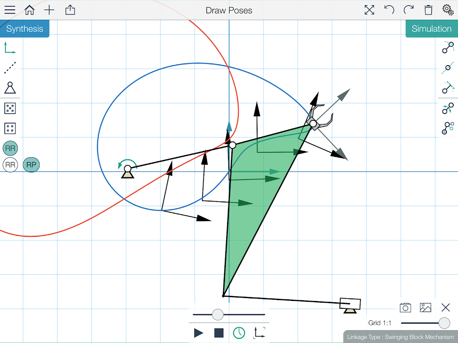This screenshot has width=458, height=343.
Task: Play the mechanism animation
Action: point(199,333)
